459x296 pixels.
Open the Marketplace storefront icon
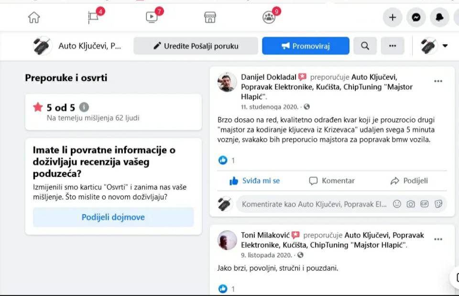pyautogui.click(x=210, y=17)
